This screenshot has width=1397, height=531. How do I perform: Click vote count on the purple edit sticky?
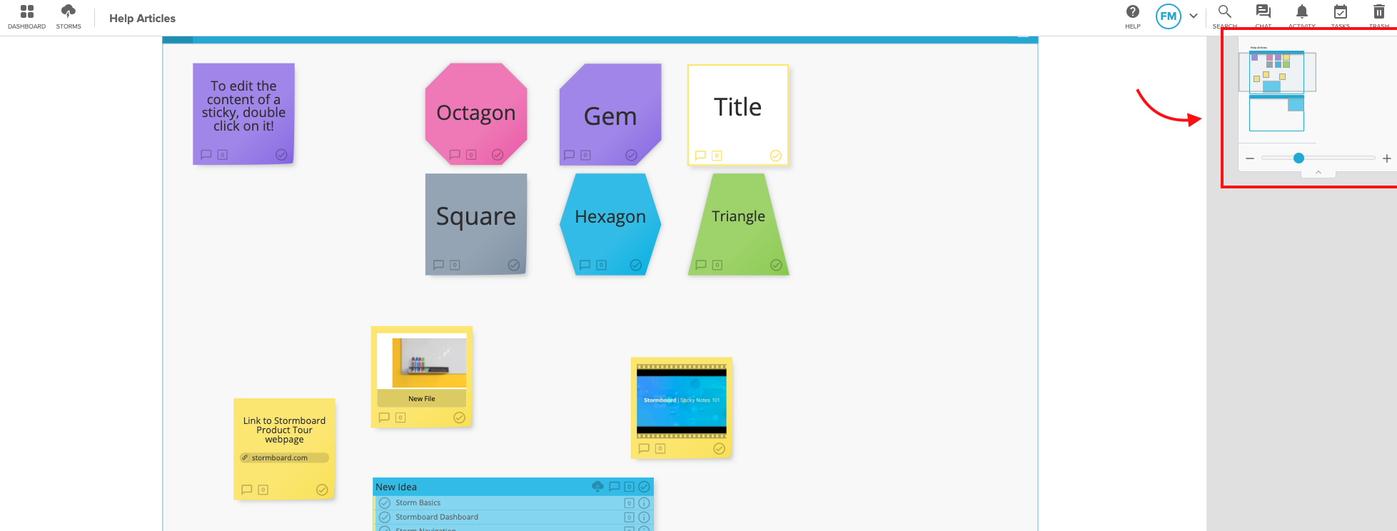(x=223, y=154)
